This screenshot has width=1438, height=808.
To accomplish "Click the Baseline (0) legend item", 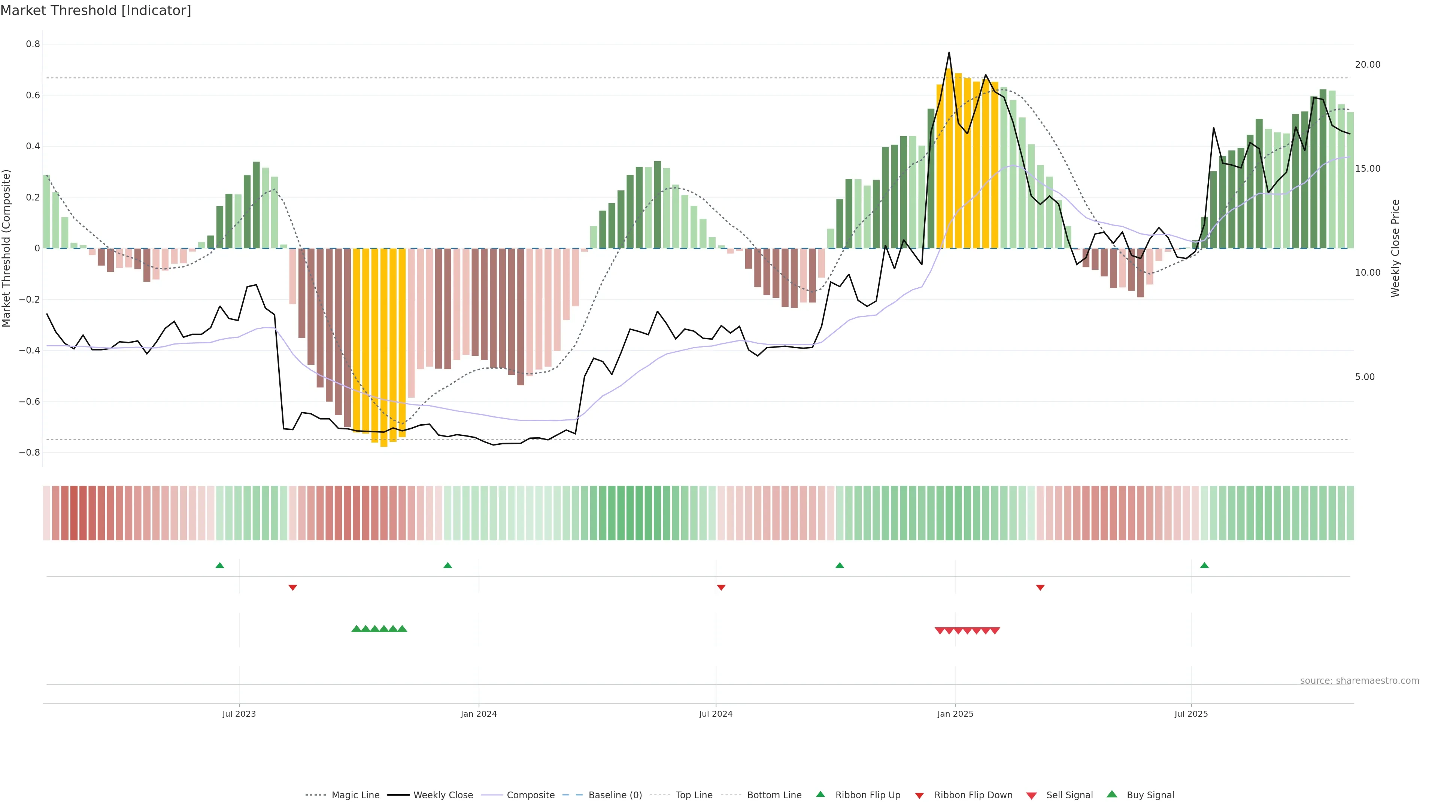I will (x=615, y=795).
